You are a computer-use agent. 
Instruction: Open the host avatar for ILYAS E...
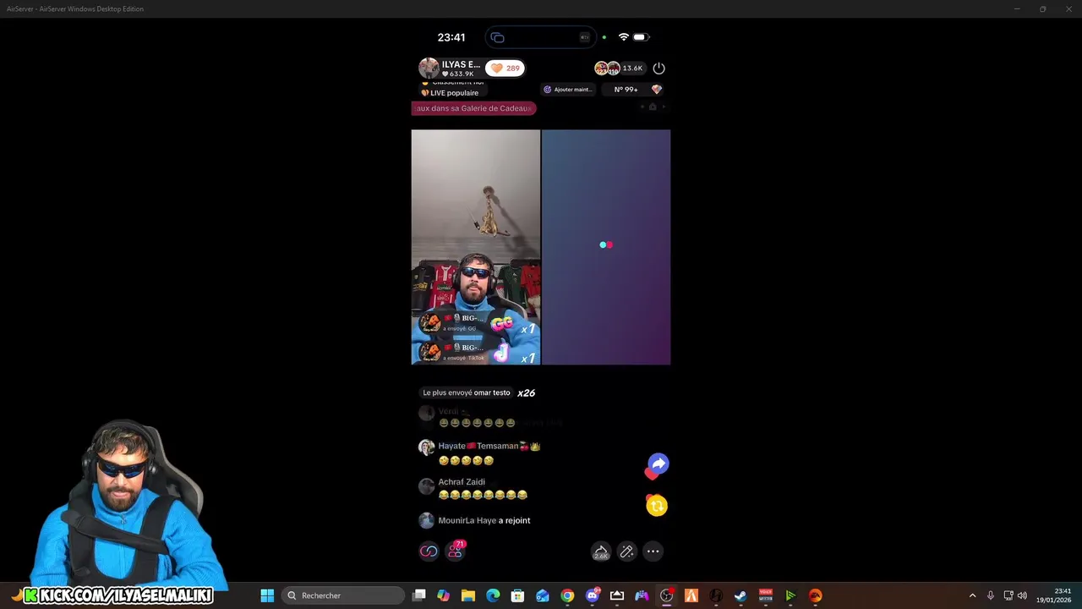pyautogui.click(x=429, y=68)
